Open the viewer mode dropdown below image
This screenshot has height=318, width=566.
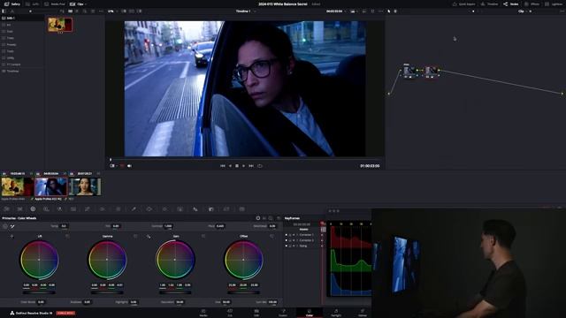[113, 166]
